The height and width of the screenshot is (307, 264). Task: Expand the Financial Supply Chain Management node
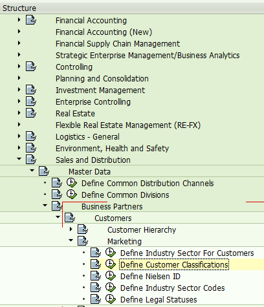tap(19, 43)
